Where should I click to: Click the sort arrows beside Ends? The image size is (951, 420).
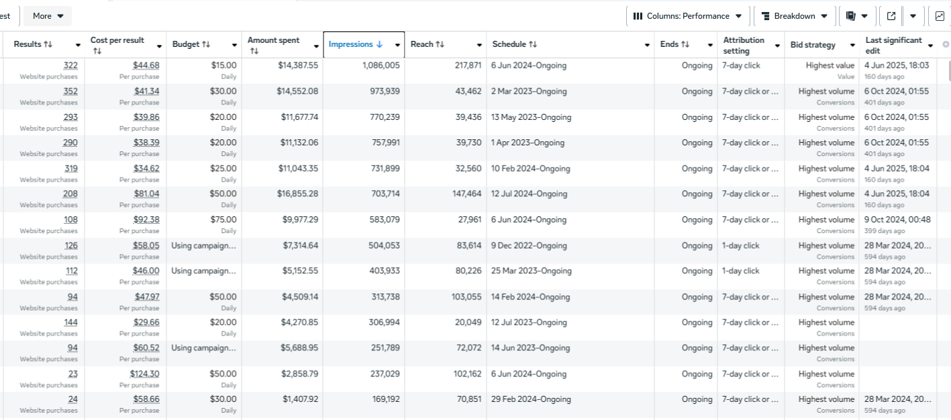685,45
